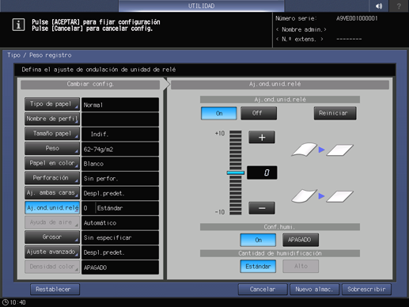Mute sound using the speaker icon

click(x=379, y=6)
